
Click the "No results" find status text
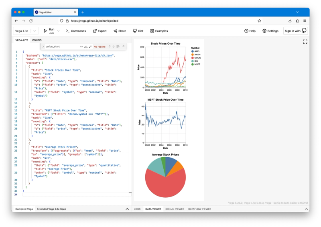coord(100,47)
